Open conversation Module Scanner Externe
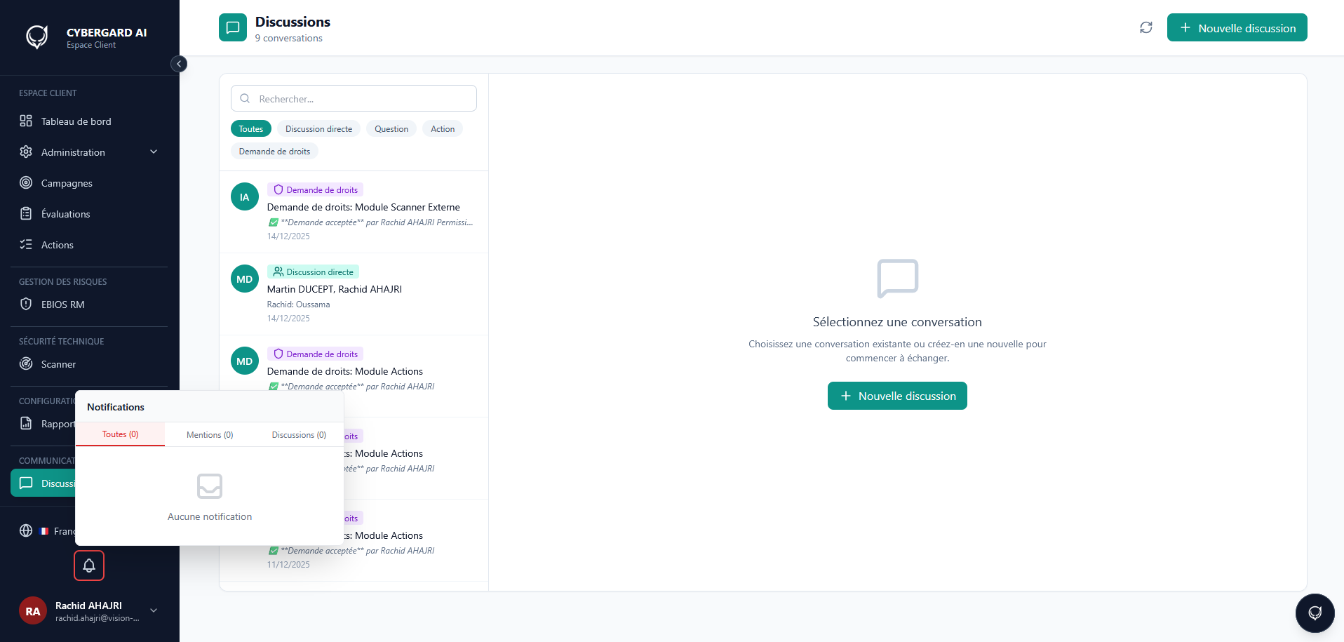The image size is (1344, 642). (x=354, y=212)
